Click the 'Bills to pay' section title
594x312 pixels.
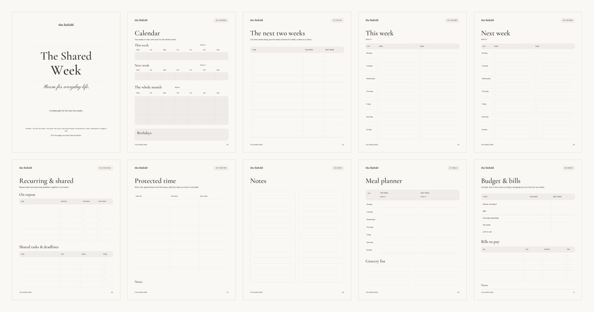490,242
